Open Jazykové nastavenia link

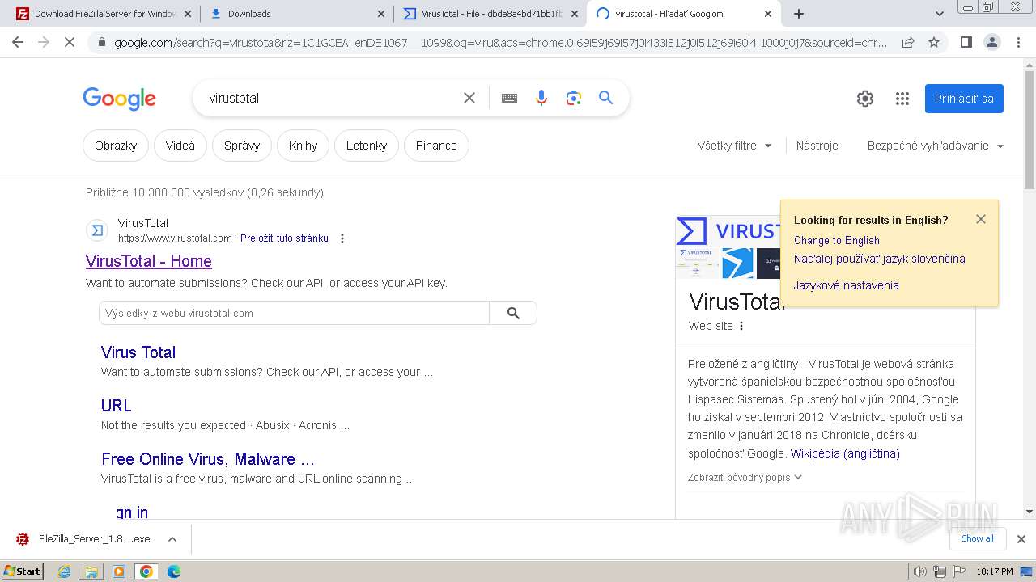(x=846, y=285)
